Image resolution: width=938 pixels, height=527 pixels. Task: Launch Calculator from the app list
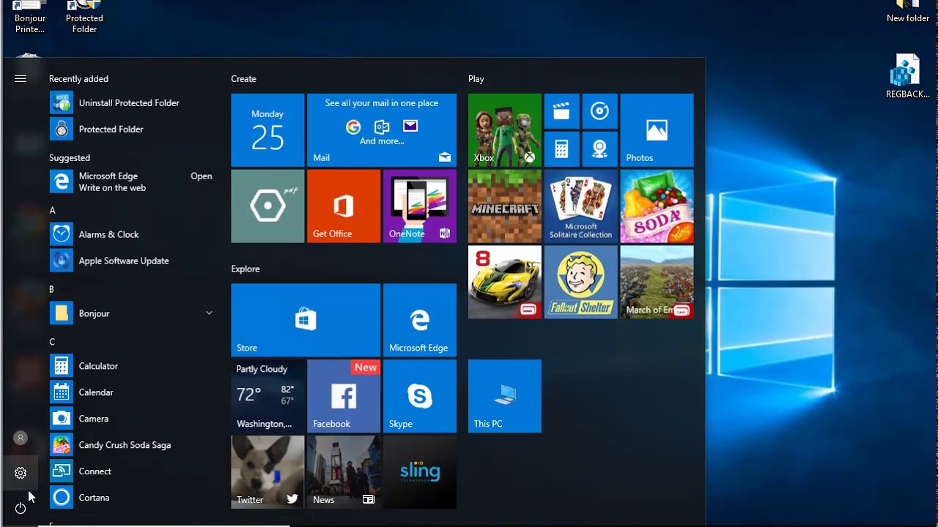pos(133,367)
